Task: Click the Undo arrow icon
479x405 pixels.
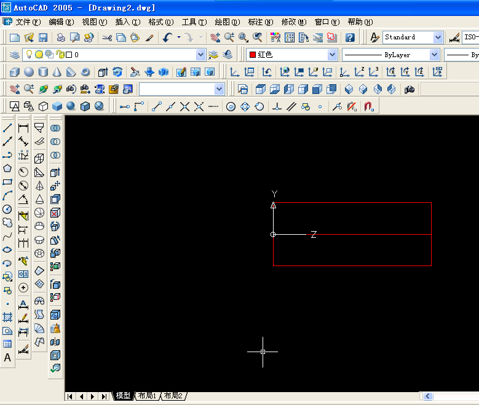Action: [167, 37]
